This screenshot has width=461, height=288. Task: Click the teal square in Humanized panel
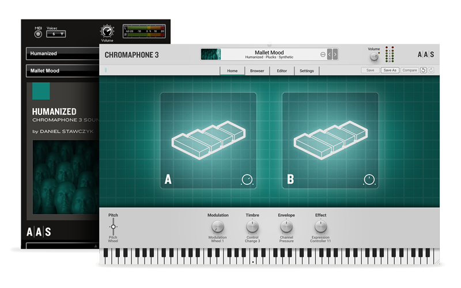click(41, 91)
